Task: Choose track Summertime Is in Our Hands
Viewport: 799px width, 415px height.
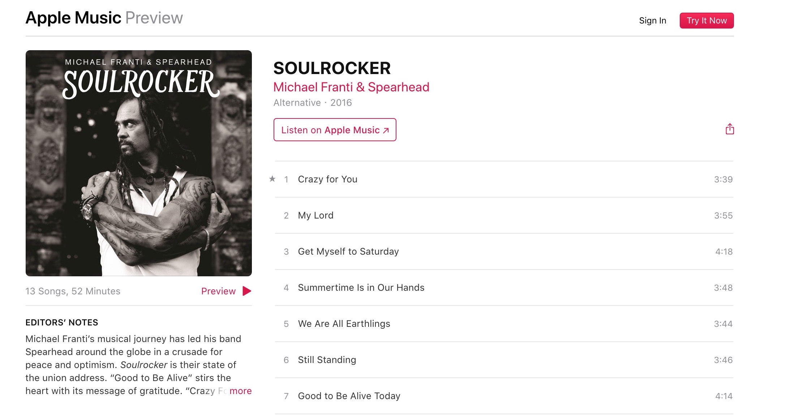Action: pos(361,288)
